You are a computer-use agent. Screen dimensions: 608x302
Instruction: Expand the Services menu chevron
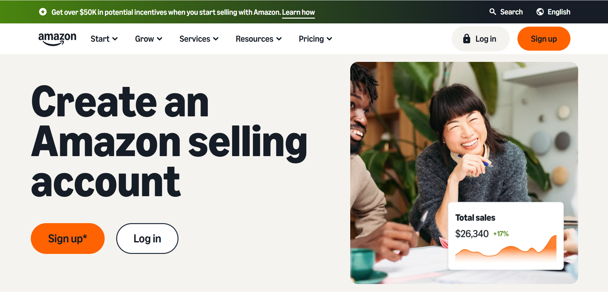click(216, 39)
